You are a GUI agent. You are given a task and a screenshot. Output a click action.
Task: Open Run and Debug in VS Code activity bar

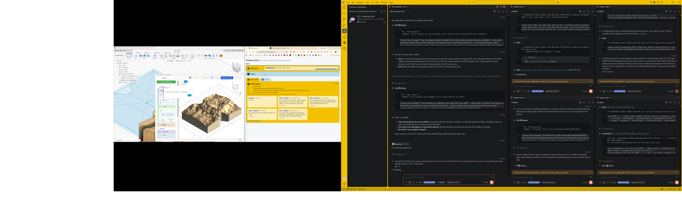(344, 25)
